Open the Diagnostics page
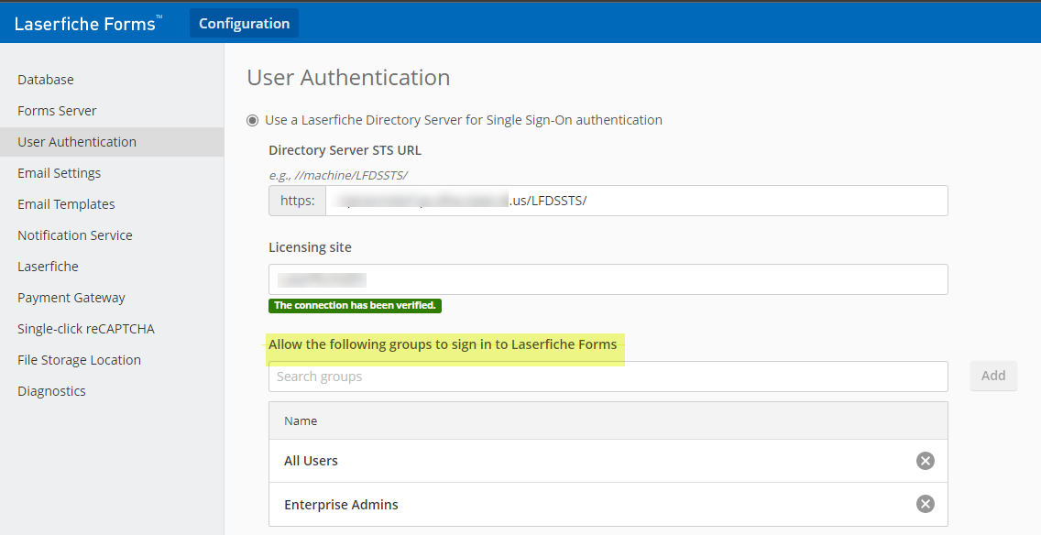 coord(52,391)
